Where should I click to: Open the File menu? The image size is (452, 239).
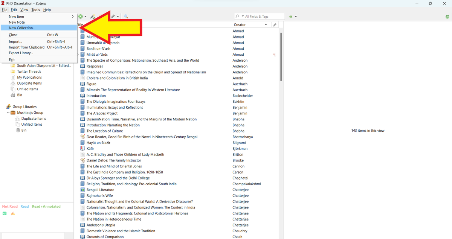tap(5, 10)
